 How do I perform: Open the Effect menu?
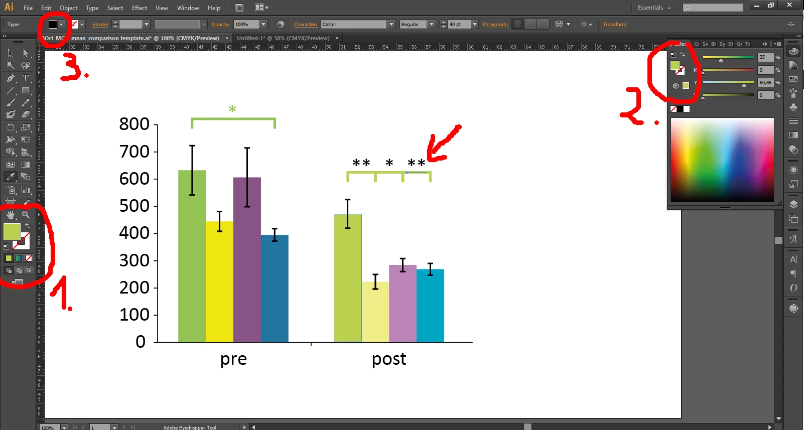(140, 8)
